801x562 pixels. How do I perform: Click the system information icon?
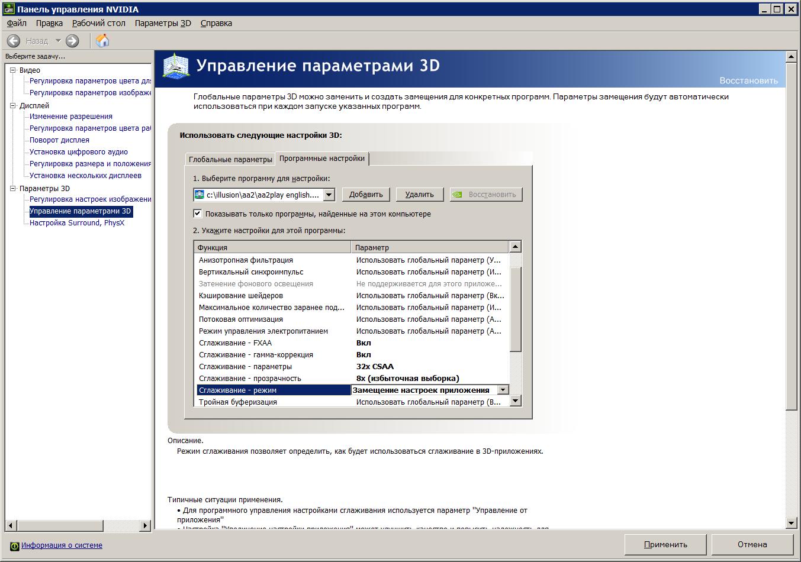[14, 545]
